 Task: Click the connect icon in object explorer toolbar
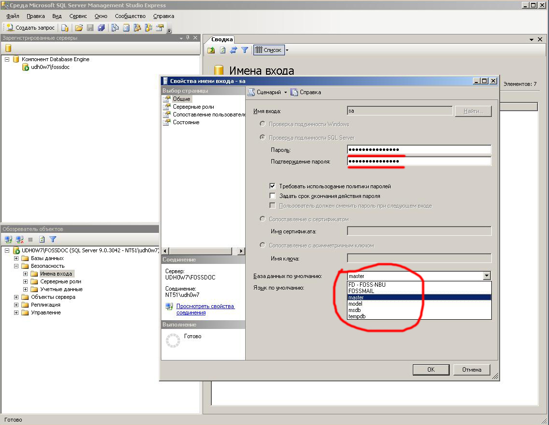click(x=8, y=240)
